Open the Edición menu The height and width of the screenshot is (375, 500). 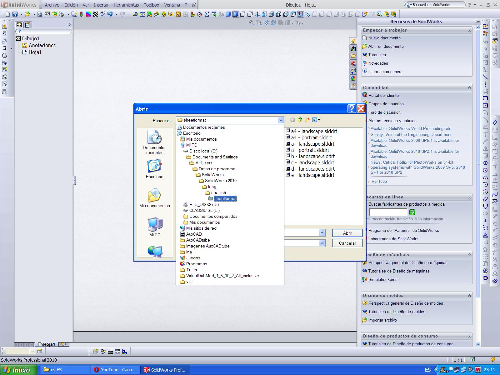click(71, 5)
